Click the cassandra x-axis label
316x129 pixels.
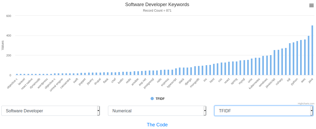coord(65,83)
